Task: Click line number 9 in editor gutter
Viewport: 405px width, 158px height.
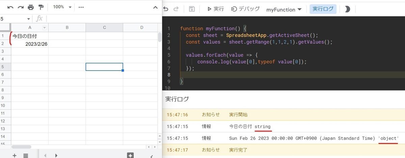Action: (x=168, y=81)
